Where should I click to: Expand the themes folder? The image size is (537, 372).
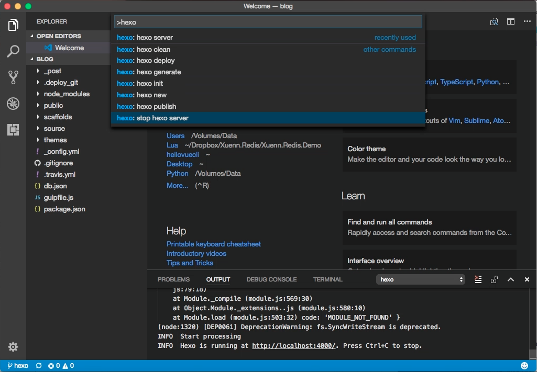coord(55,140)
